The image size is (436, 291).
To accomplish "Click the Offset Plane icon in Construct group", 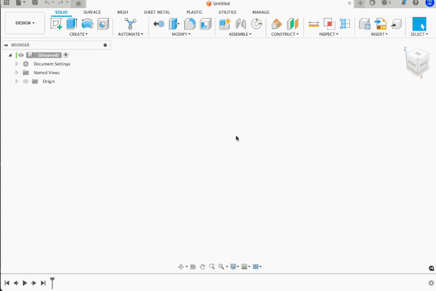I will coord(277,23).
